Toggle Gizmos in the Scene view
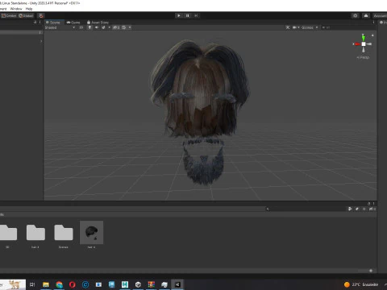 click(307, 27)
